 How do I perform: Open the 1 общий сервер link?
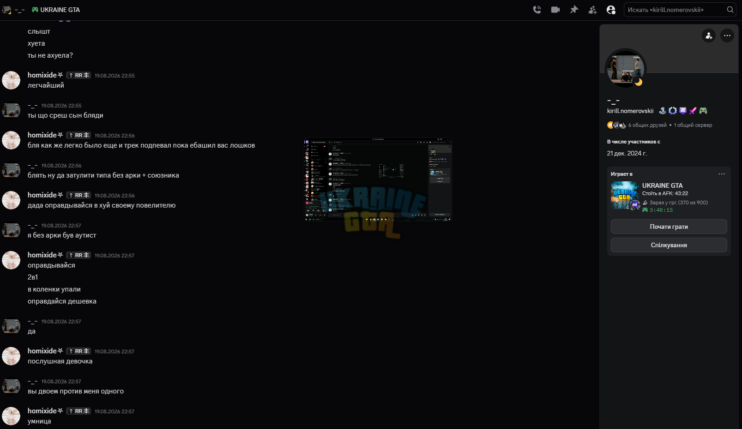coord(693,125)
